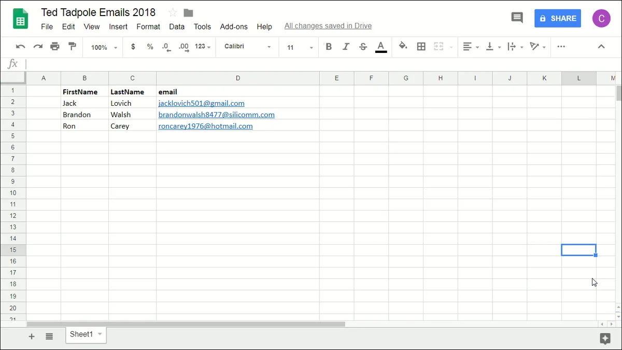Image resolution: width=622 pixels, height=350 pixels.
Task: Open jacklovich501@gmail.com link
Action: coord(202,103)
